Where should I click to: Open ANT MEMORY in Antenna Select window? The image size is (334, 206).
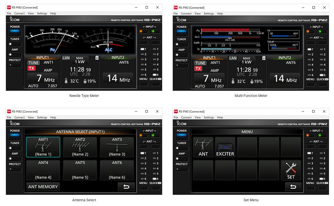[x=43, y=186]
